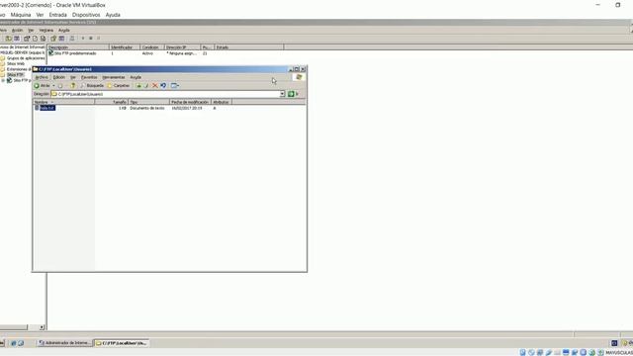Open VirtualBox Dispositivos menu
The image size is (633, 356).
(86, 15)
